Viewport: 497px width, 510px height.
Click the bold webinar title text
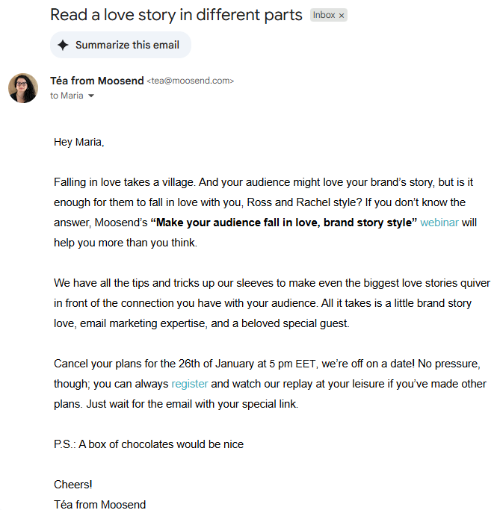tap(284, 223)
